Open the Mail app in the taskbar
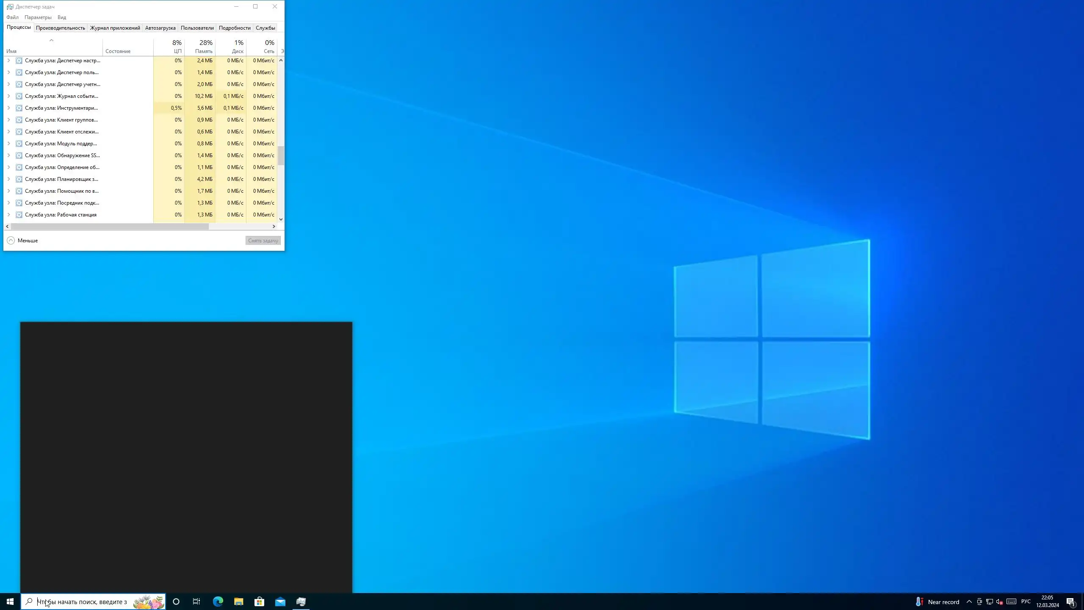This screenshot has width=1084, height=610. pos(280,602)
